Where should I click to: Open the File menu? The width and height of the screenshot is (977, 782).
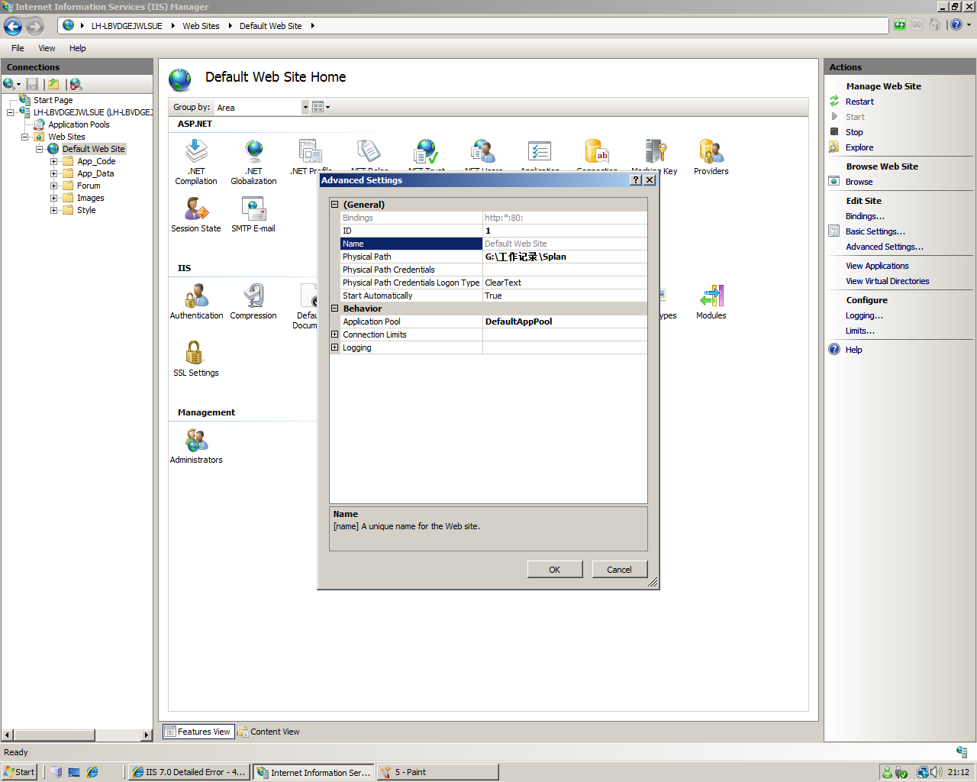(x=18, y=48)
